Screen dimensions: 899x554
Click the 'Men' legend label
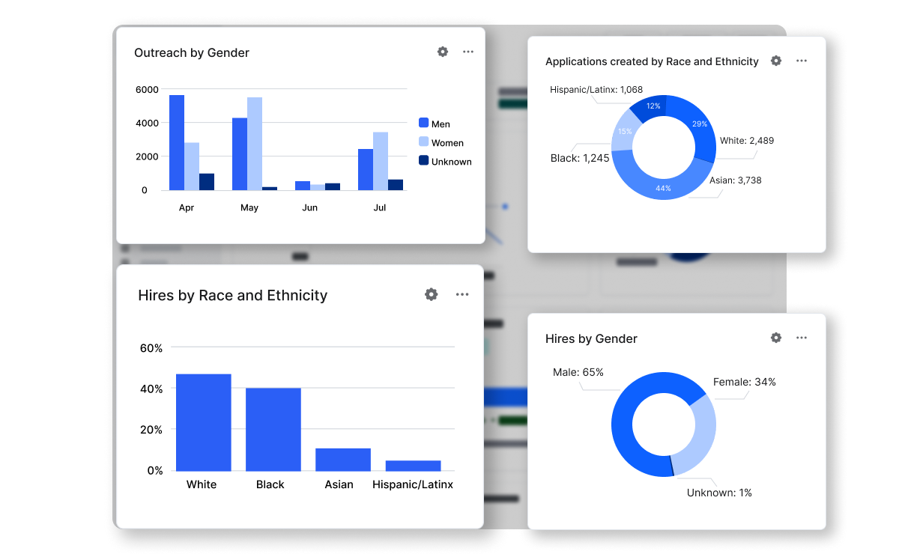tap(441, 124)
